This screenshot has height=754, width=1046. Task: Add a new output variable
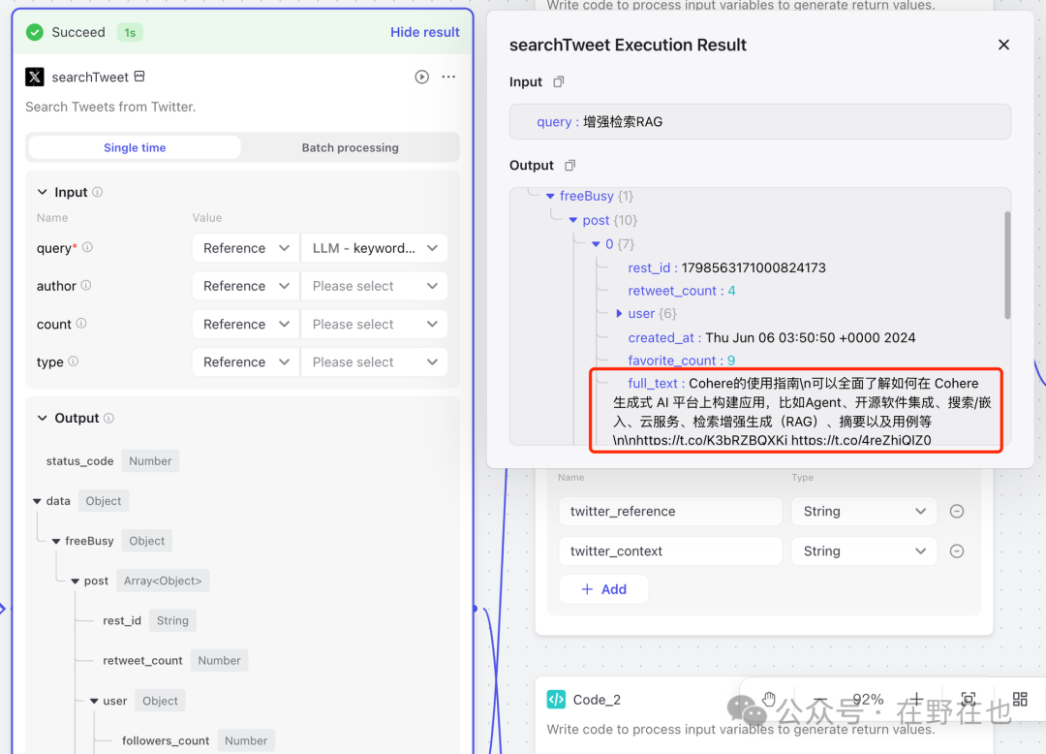tap(603, 589)
